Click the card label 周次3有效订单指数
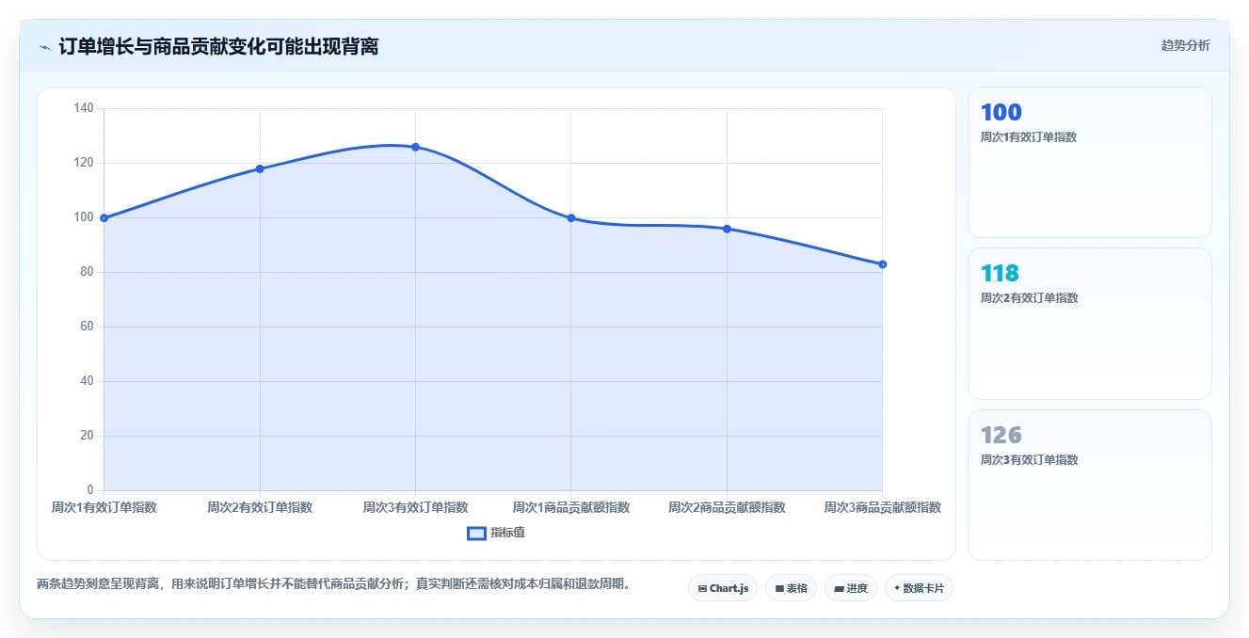The image size is (1249, 638). point(1029,459)
